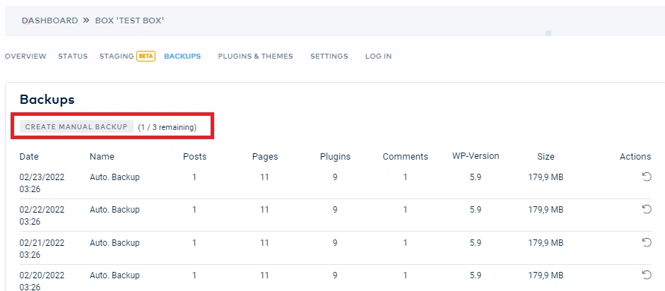Viewport: 665px width, 291px height.
Task: Go to Plugins & Themes tab
Action: pos(255,57)
